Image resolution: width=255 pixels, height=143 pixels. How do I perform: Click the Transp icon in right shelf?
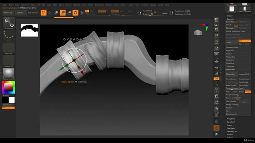[x=216, y=122]
